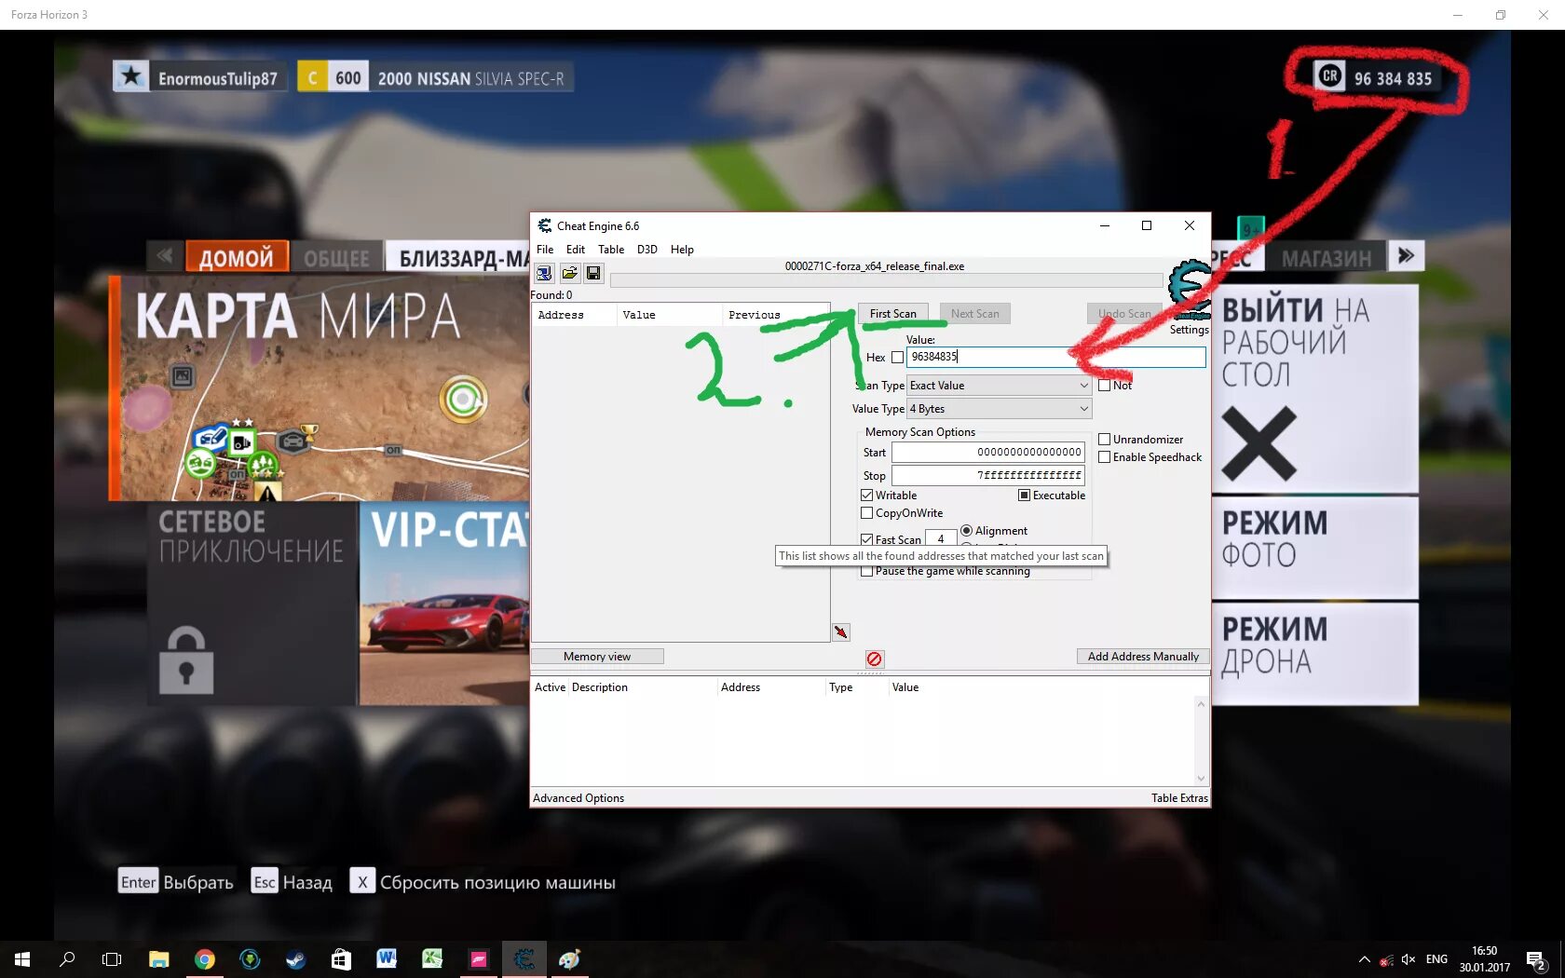Image resolution: width=1565 pixels, height=978 pixels.
Task: Switch to Cheat Engine taskbar icon
Action: (524, 958)
